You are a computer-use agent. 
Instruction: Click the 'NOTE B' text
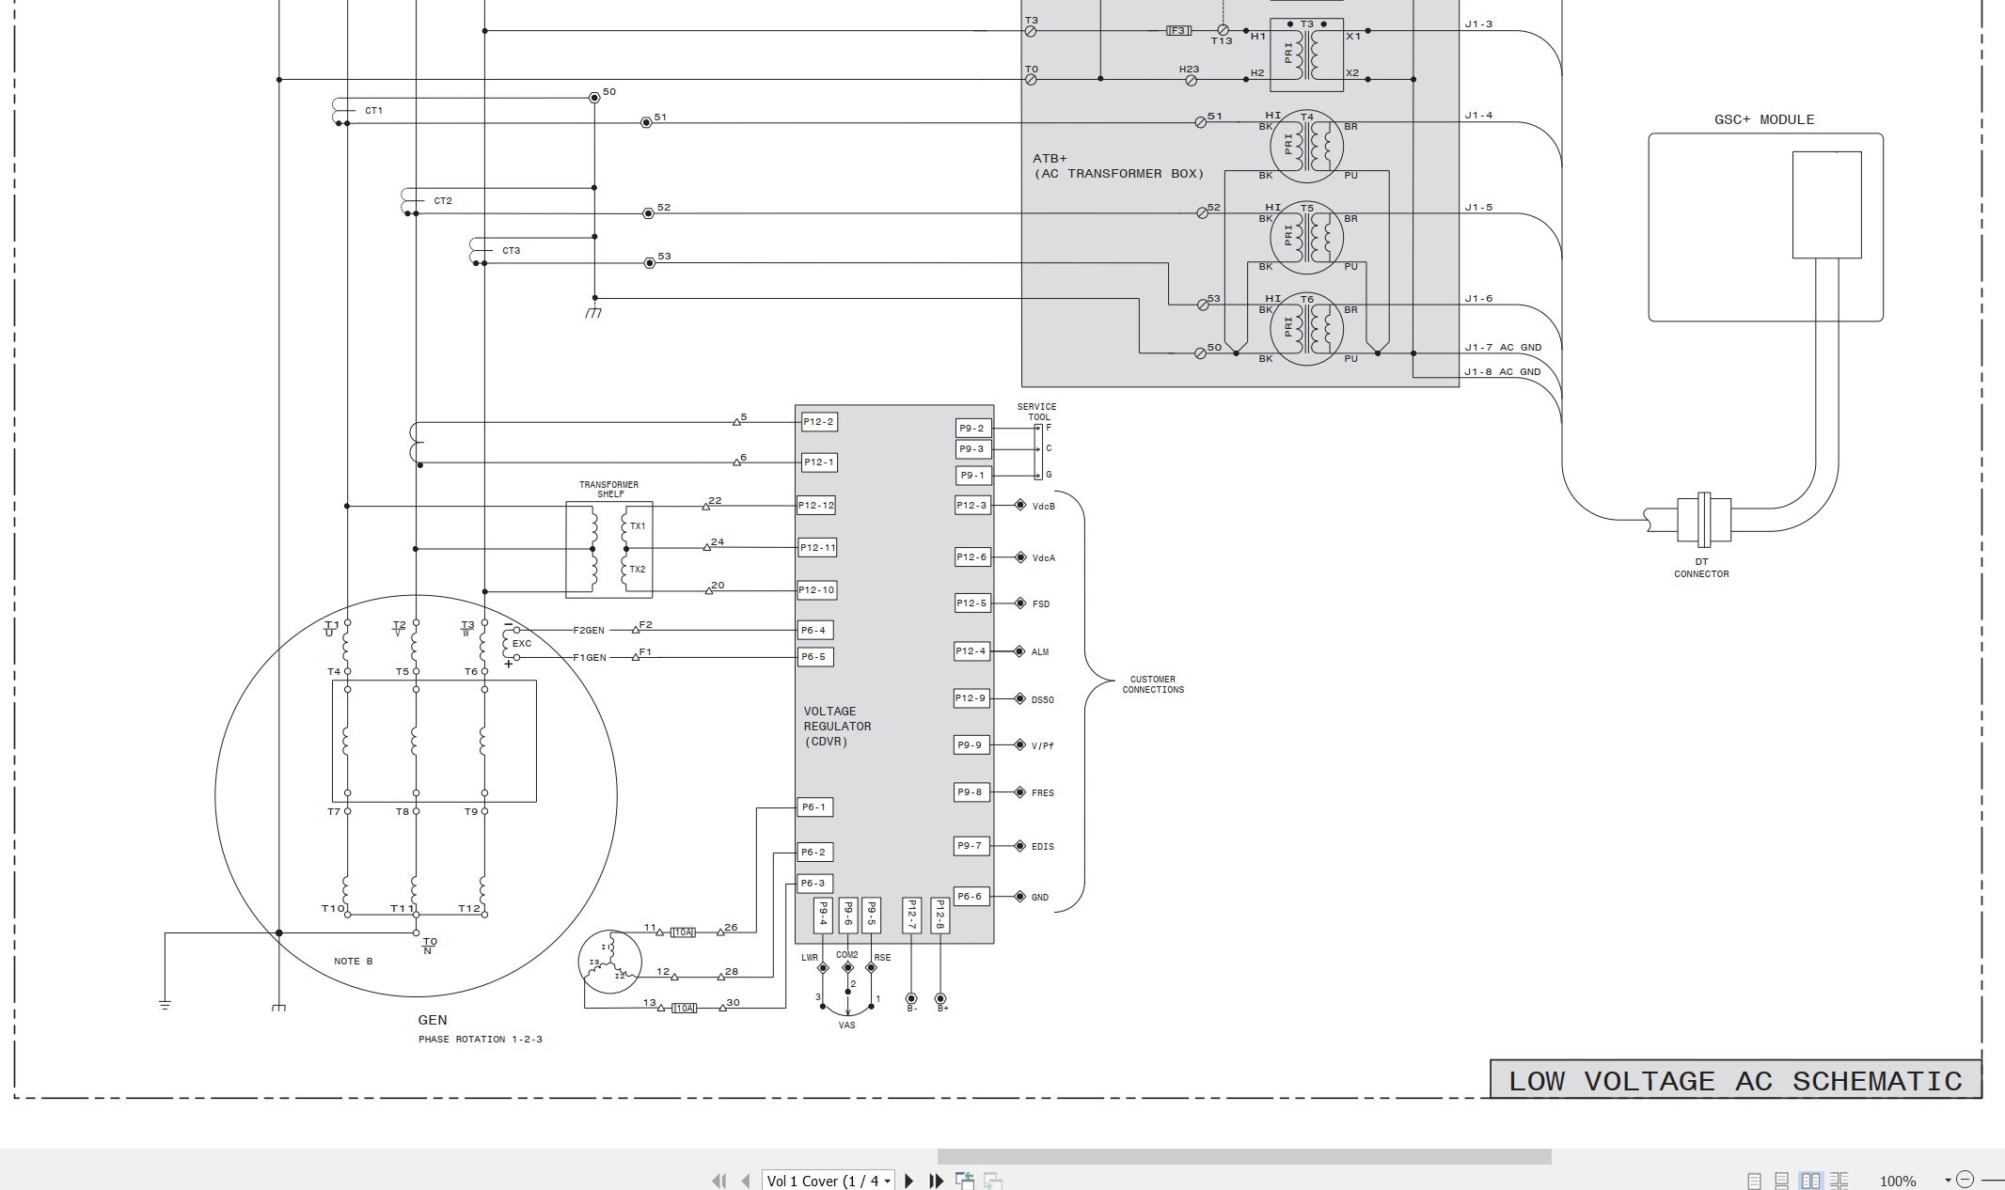353,962
